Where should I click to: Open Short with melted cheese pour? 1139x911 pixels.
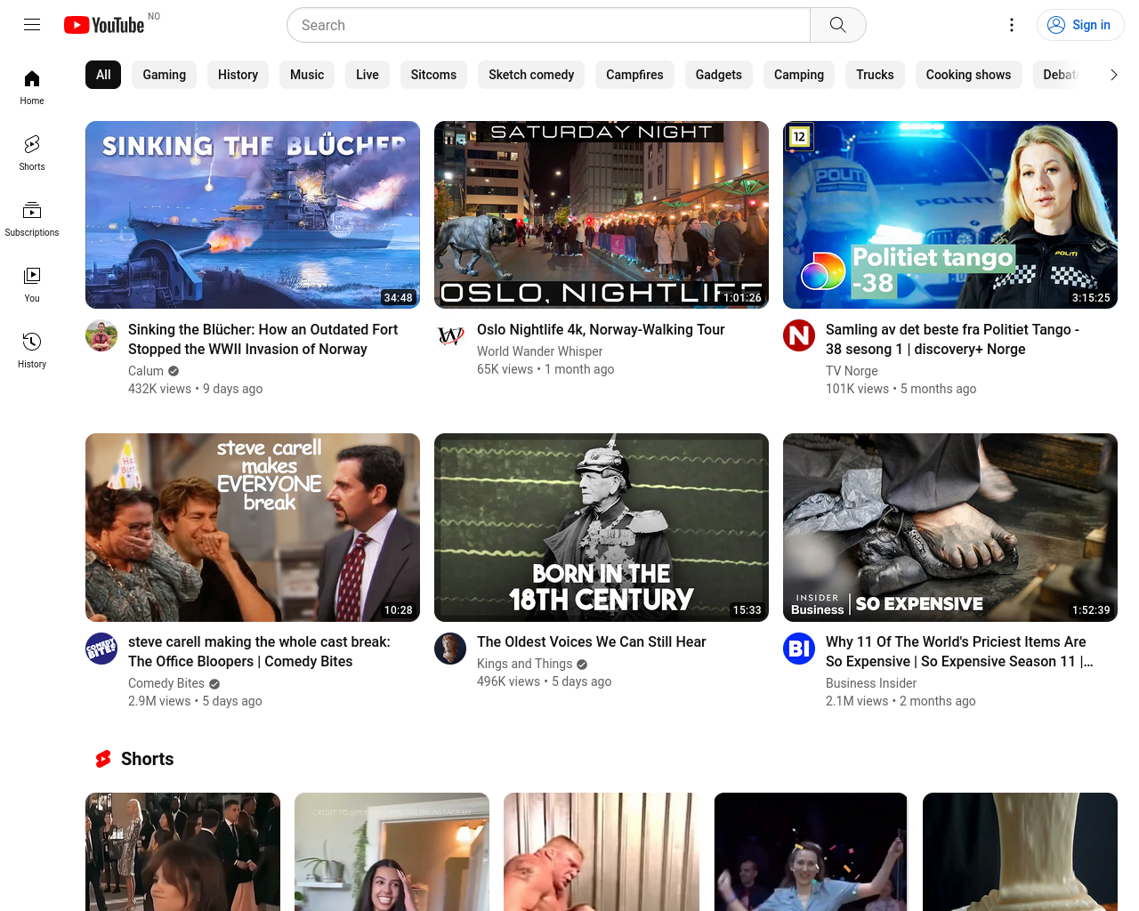1020,851
